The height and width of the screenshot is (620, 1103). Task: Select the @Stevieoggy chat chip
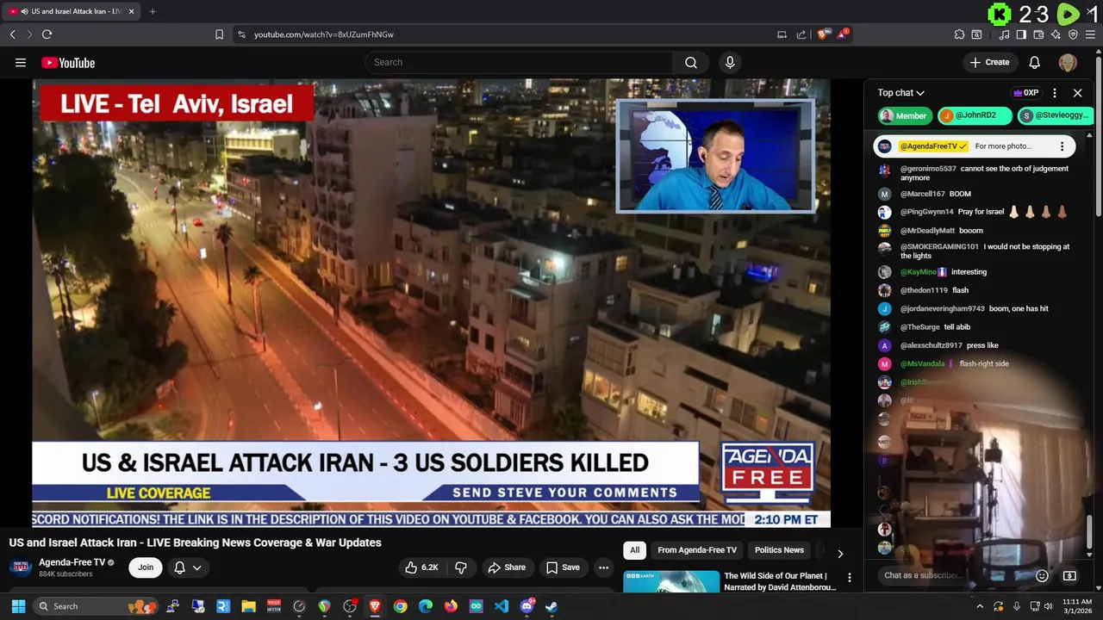click(1055, 115)
